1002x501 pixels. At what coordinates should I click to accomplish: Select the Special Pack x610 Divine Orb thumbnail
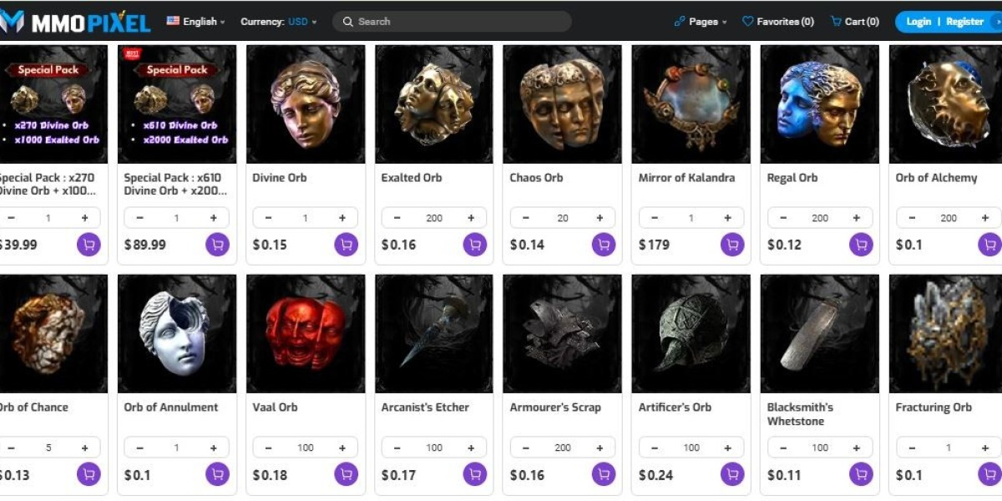click(x=177, y=104)
